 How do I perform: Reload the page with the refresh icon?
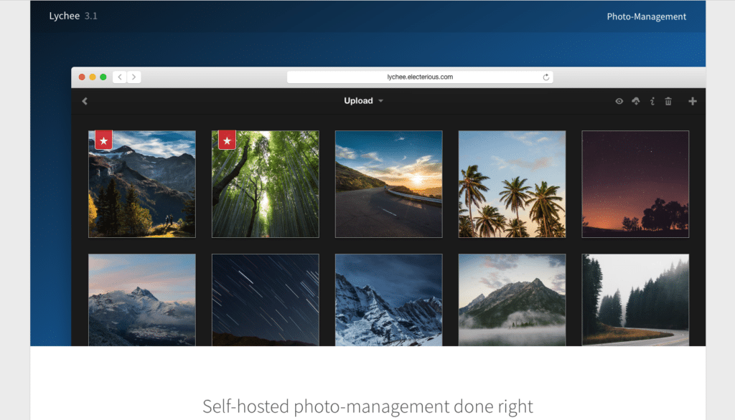546,77
